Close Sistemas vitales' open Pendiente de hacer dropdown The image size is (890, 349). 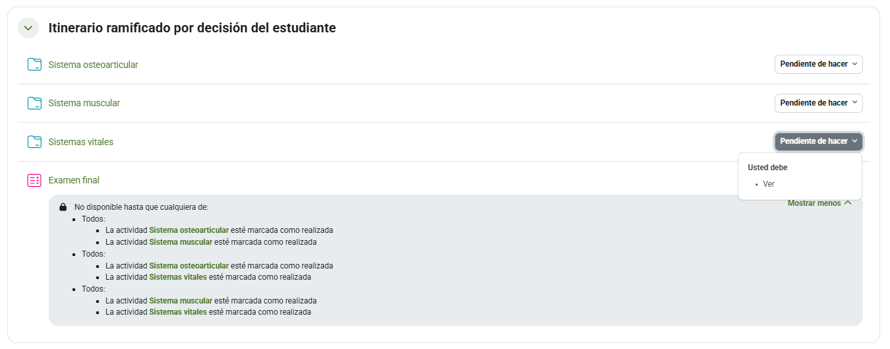(x=817, y=141)
